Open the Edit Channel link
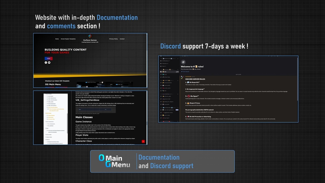Viewport: 325px width, 183px height. [186, 72]
